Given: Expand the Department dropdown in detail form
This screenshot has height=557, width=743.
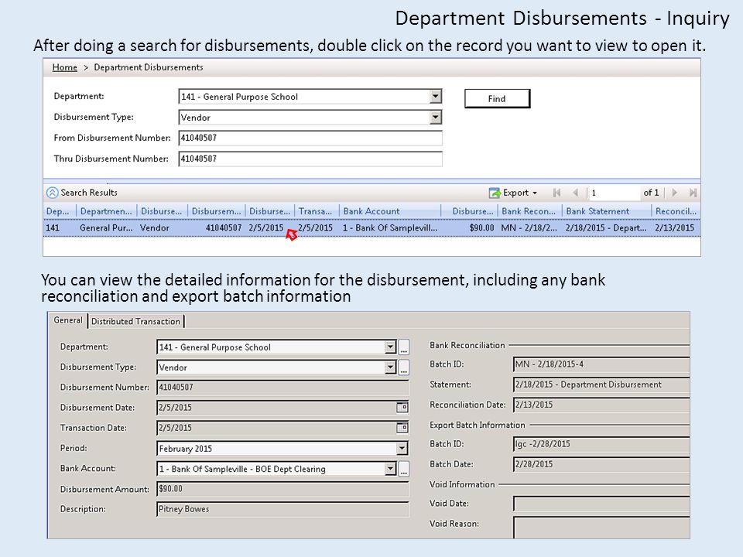Looking at the screenshot, I should point(390,347).
